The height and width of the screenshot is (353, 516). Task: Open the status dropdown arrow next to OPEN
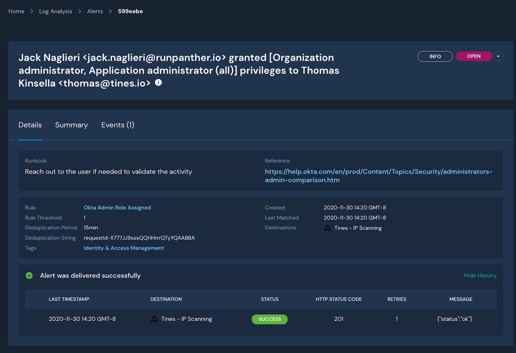498,56
